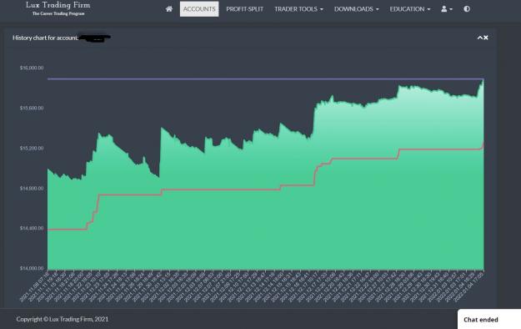Image resolution: width=521 pixels, height=329 pixels.
Task: Toggle the dark/light theme contrast icon
Action: (467, 9)
